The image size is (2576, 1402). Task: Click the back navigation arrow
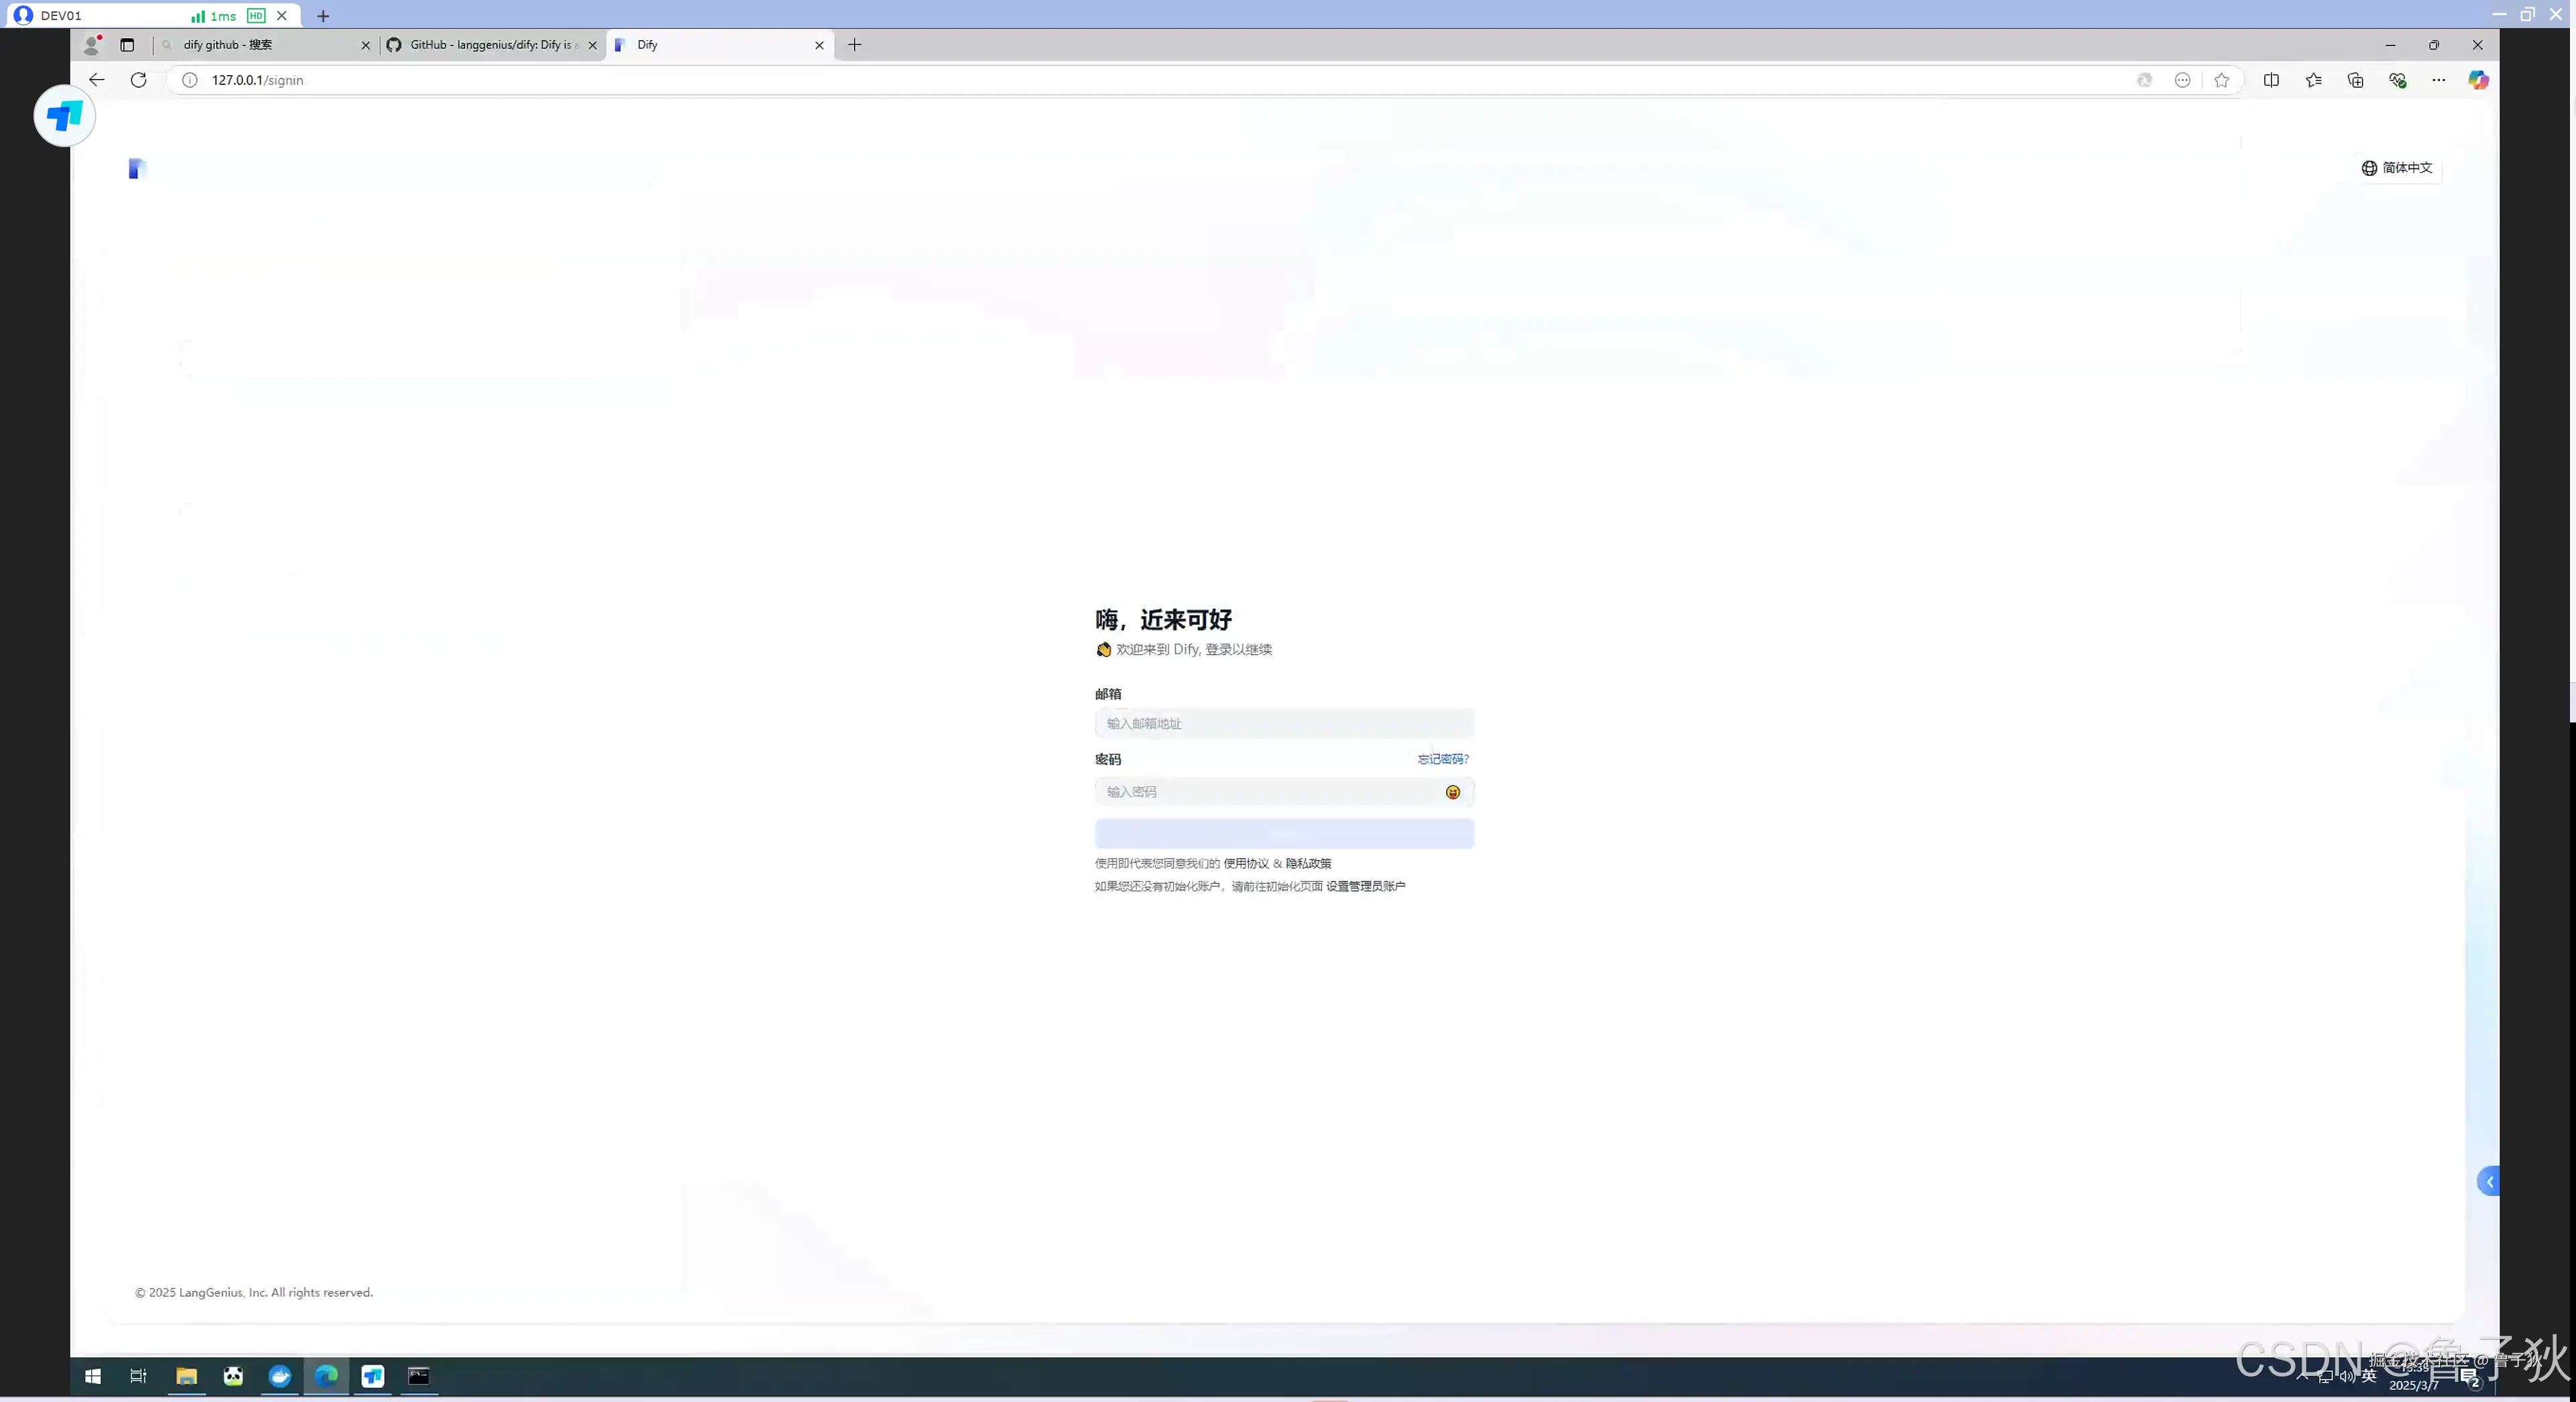(96, 80)
